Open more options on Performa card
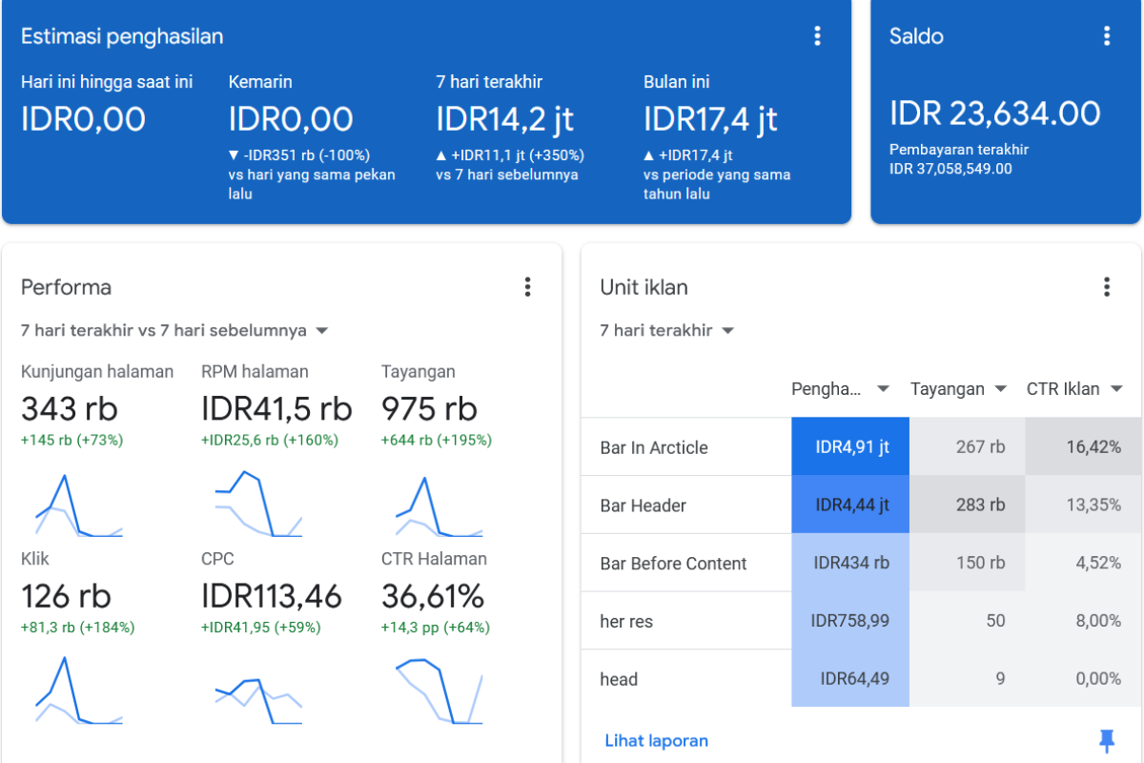The width and height of the screenshot is (1144, 763). pyautogui.click(x=527, y=287)
